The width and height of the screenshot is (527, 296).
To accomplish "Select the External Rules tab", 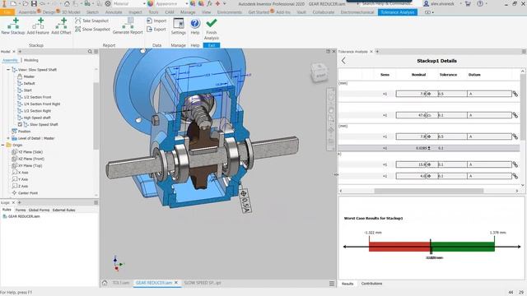I will pyautogui.click(x=63, y=210).
